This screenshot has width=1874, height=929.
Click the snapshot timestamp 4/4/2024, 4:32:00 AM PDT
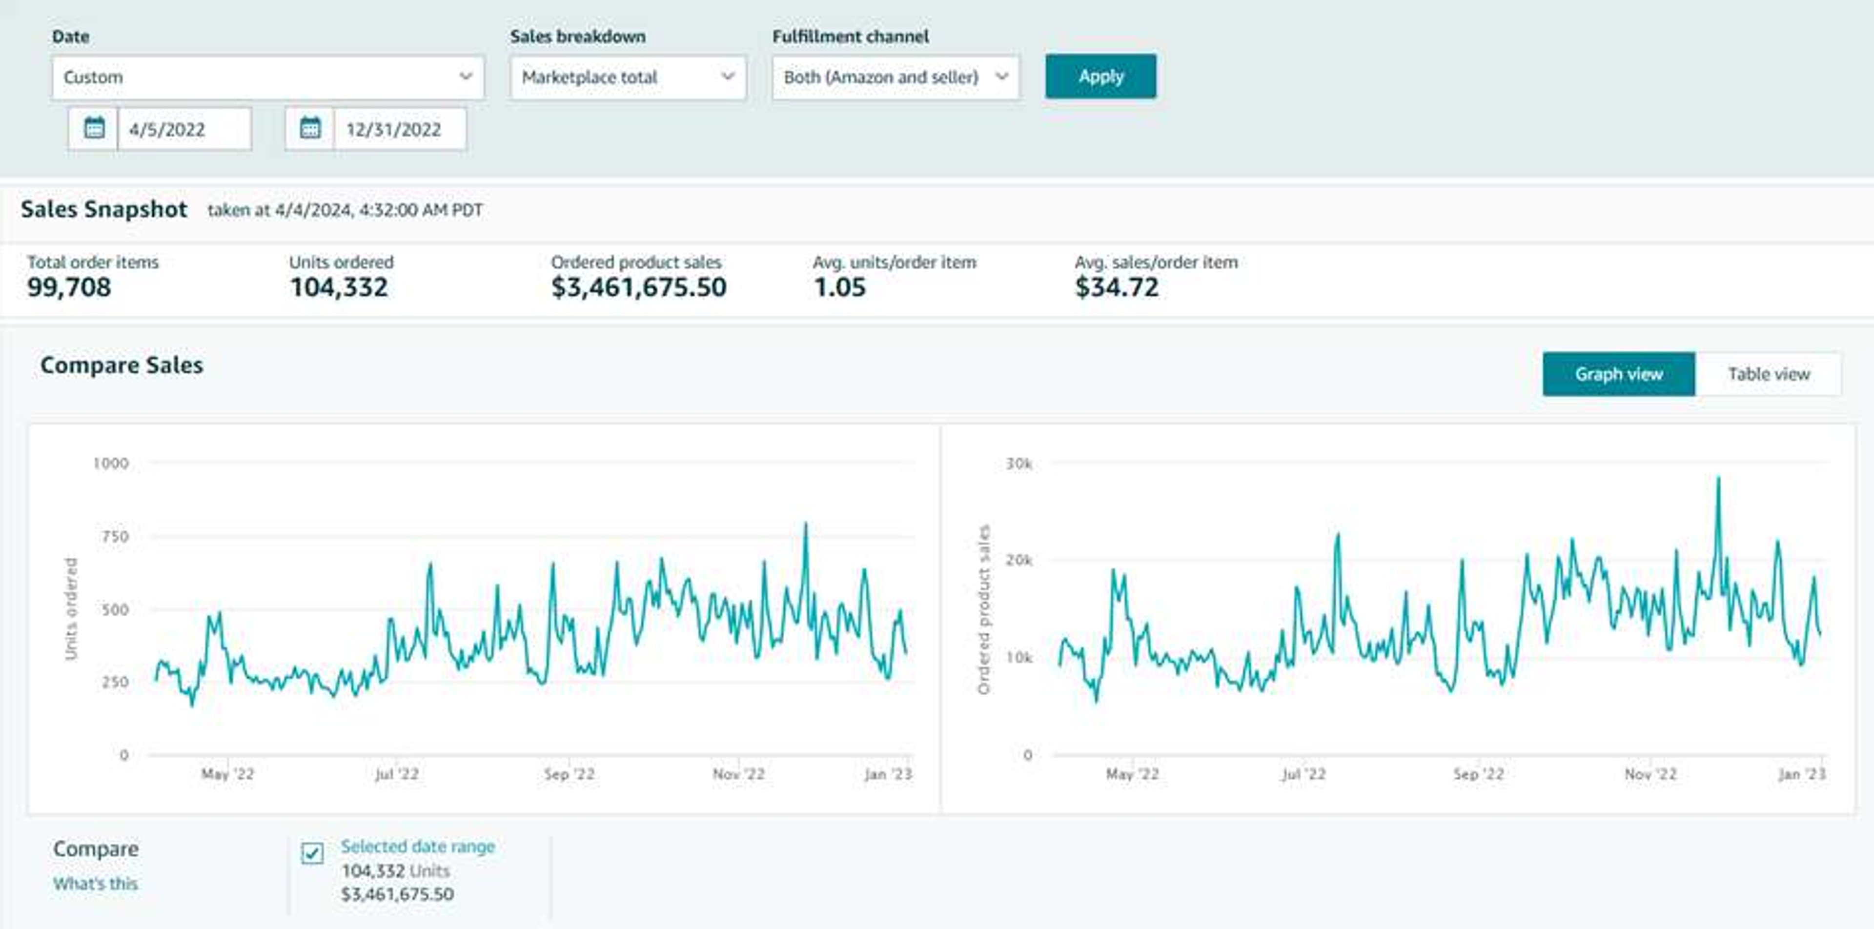379,210
